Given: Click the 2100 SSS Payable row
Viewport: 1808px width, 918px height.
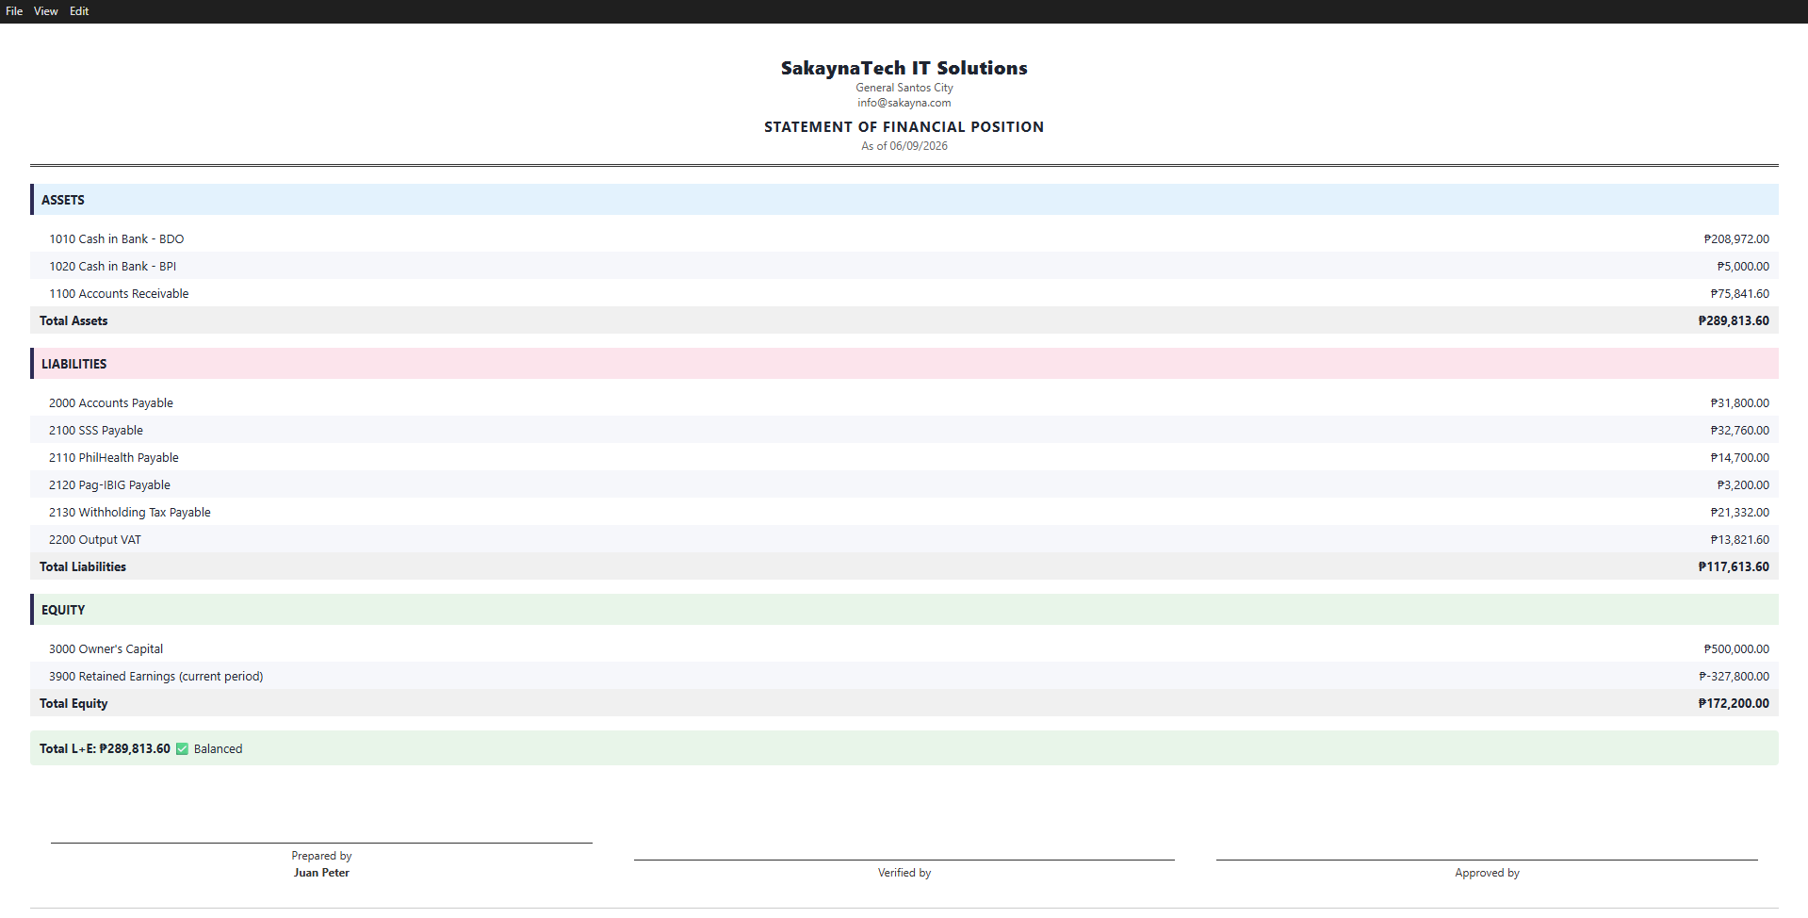Looking at the screenshot, I should [x=904, y=431].
